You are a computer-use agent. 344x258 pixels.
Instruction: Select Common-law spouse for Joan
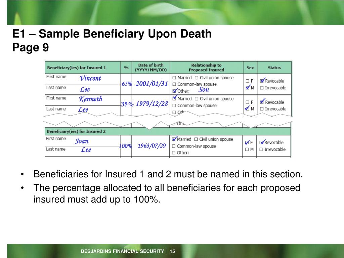174,146
